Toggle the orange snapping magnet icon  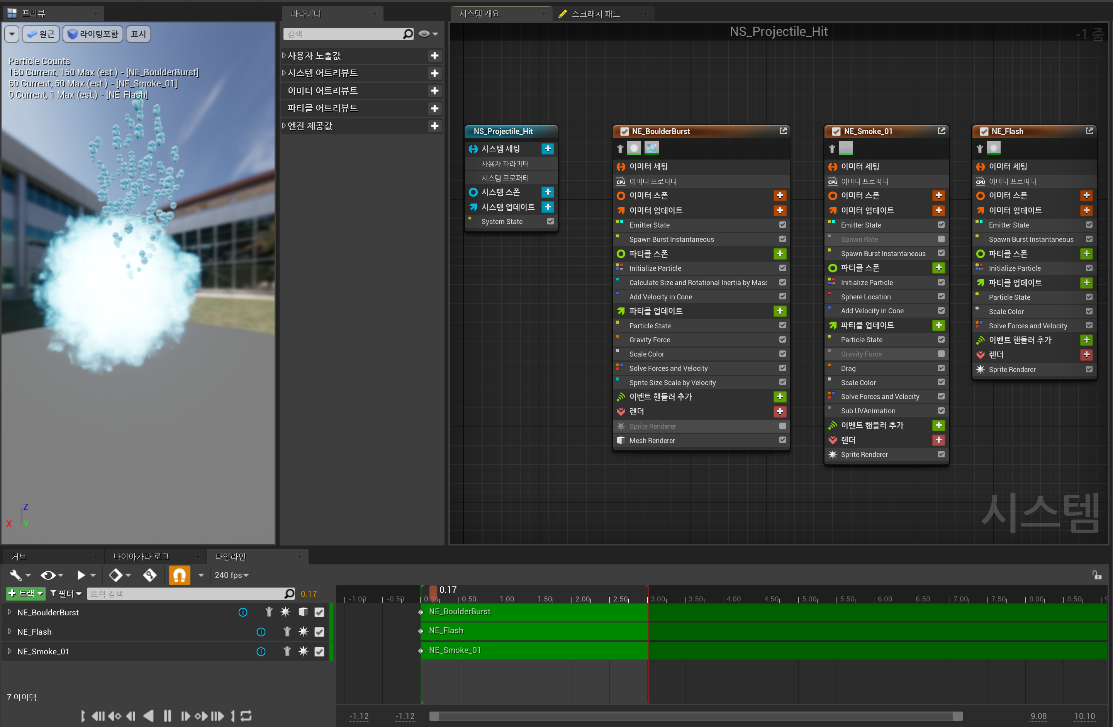[180, 575]
